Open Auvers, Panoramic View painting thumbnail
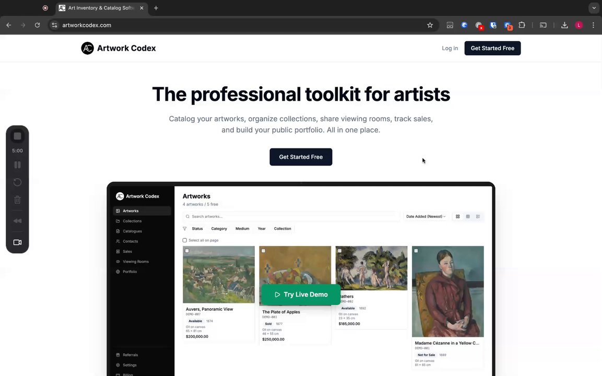 tap(218, 274)
